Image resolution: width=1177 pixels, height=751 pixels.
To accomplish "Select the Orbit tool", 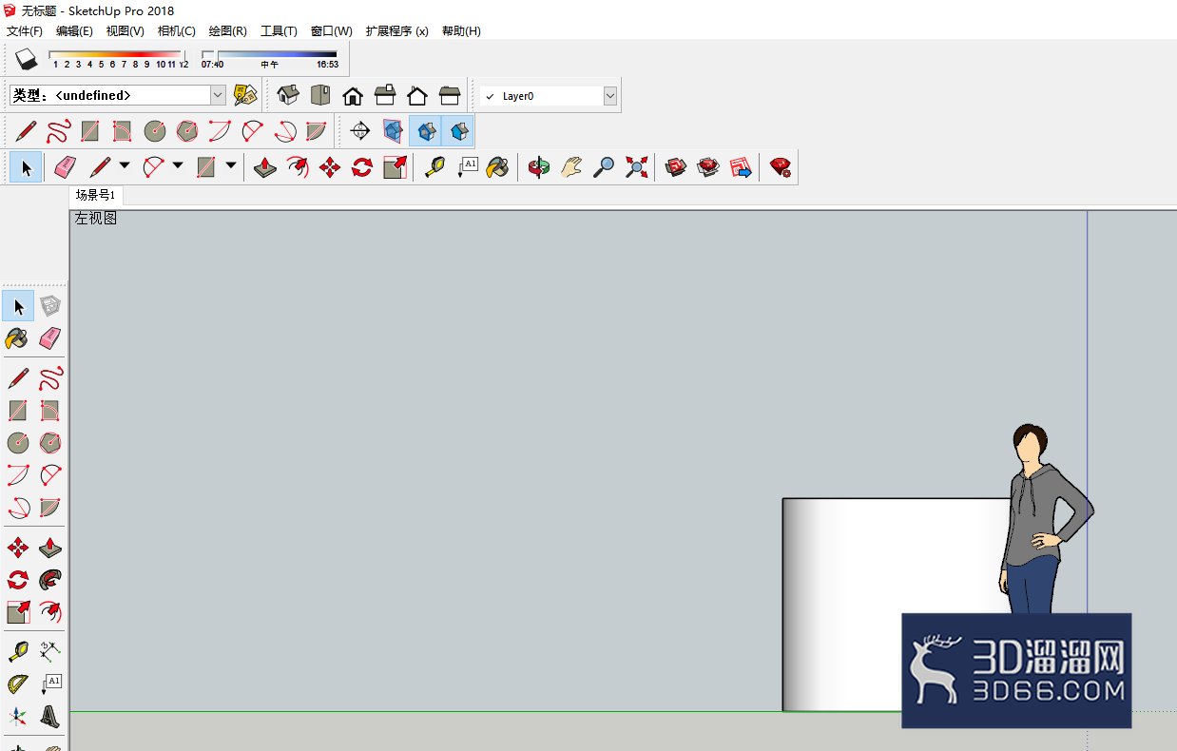I will [539, 167].
